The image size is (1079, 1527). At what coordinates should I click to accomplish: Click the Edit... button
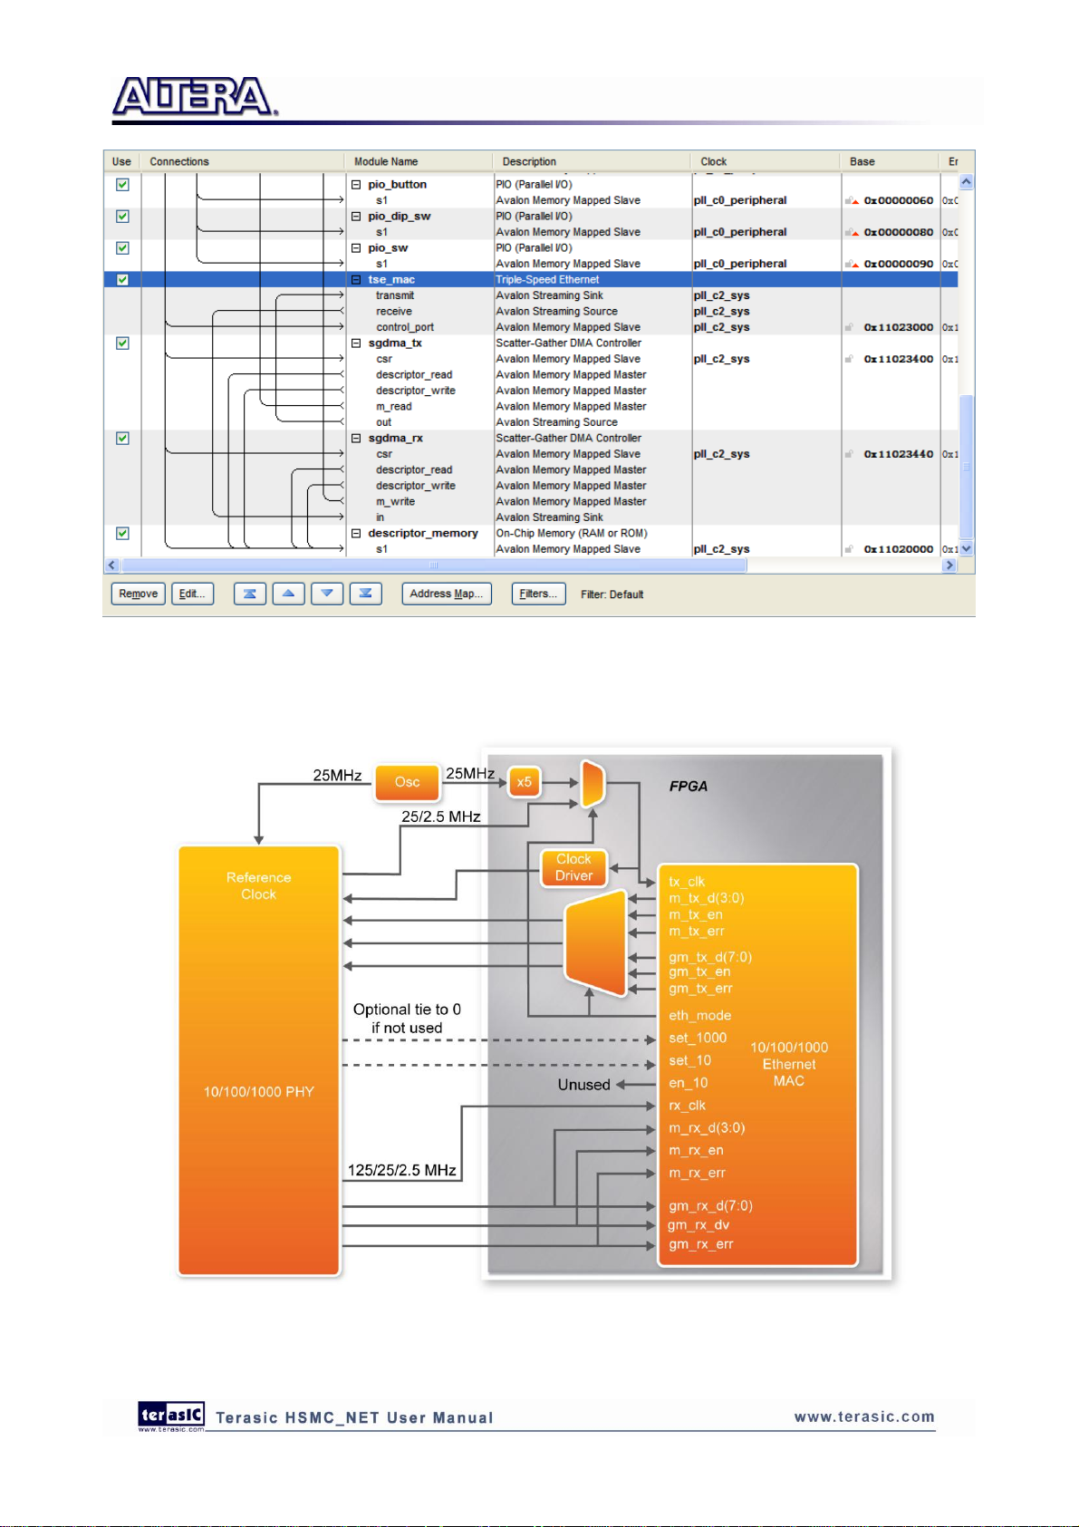(192, 594)
